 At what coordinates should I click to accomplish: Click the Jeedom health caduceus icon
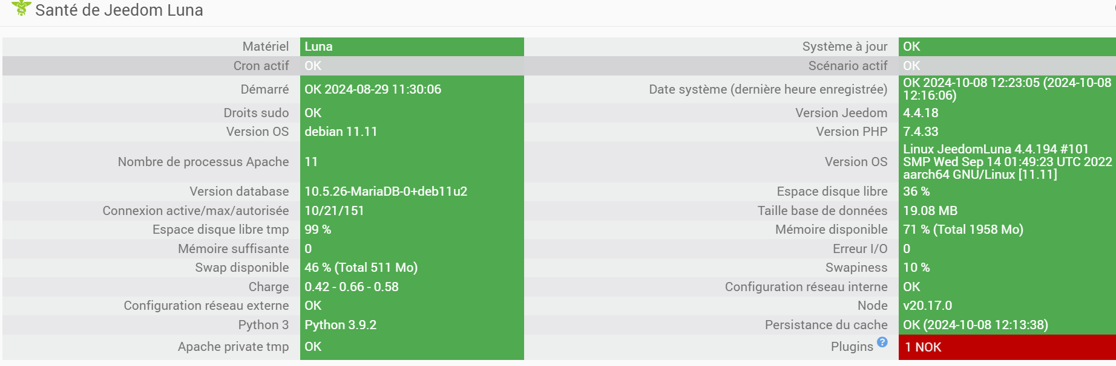point(21,8)
